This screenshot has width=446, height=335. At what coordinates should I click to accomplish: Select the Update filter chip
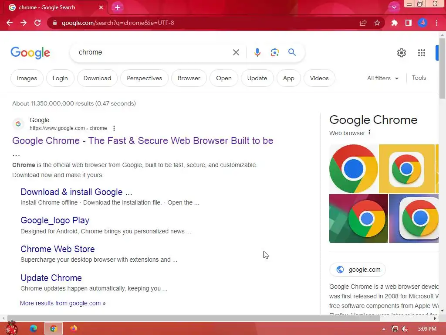[x=257, y=78]
